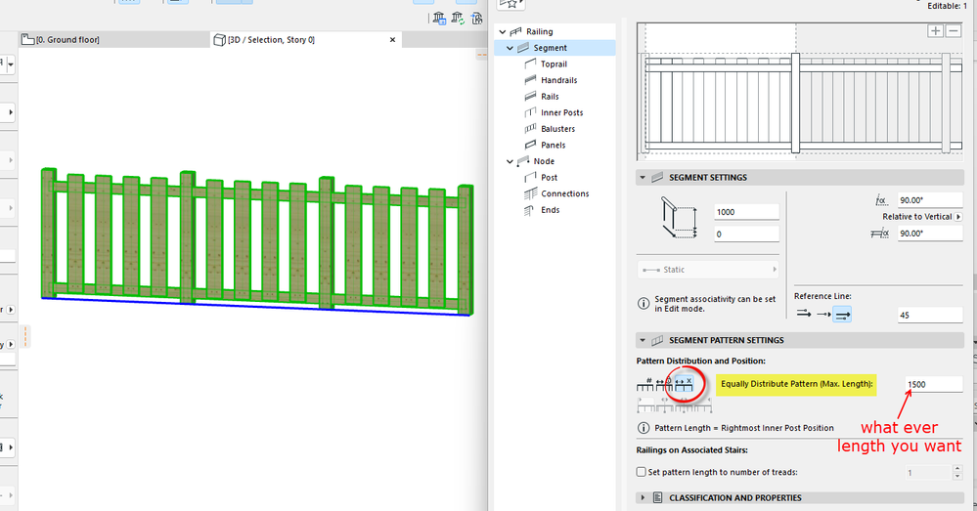Click Pattern Length = Rightmost Inner Post Position text
This screenshot has height=511, width=977.
pyautogui.click(x=744, y=428)
